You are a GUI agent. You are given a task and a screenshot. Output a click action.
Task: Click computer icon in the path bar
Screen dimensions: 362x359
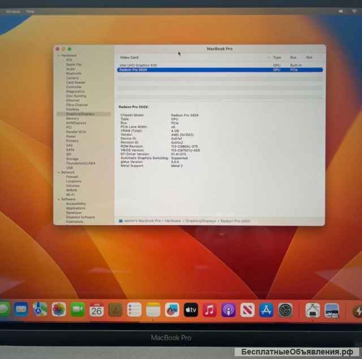(120, 221)
